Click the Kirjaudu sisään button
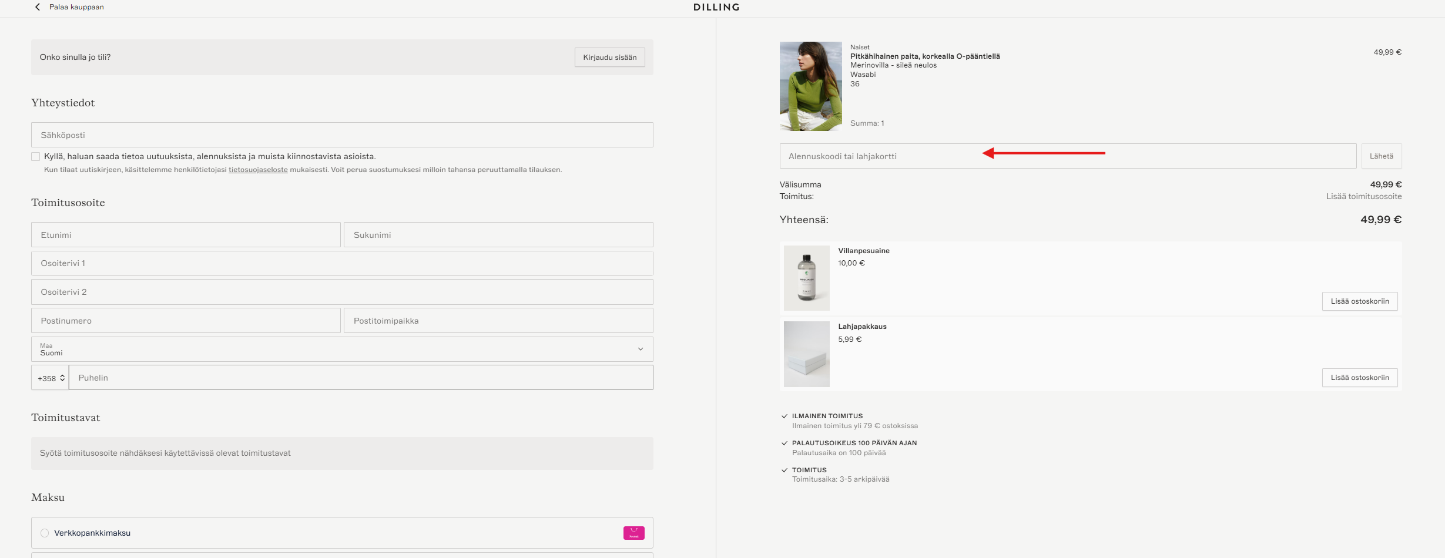The height and width of the screenshot is (558, 1445). pyautogui.click(x=609, y=57)
